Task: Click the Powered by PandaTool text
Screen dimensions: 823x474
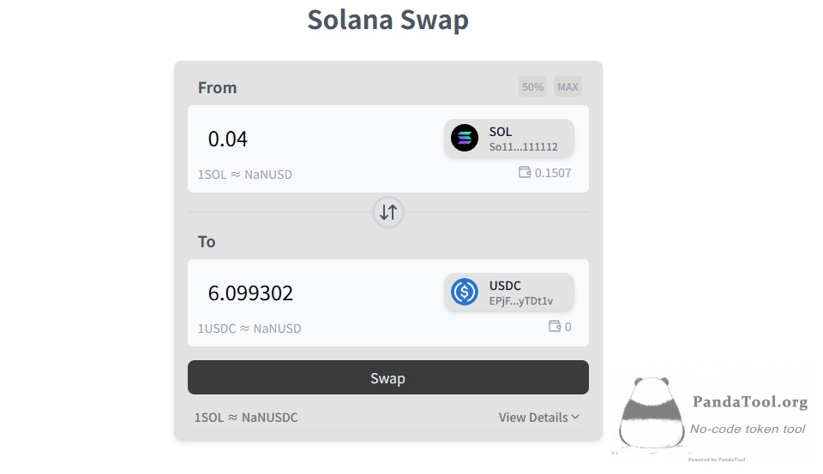Action: [x=717, y=459]
